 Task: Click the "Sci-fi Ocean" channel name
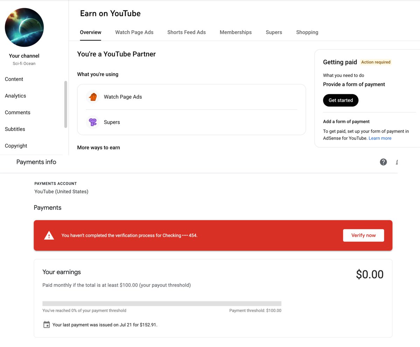click(24, 64)
